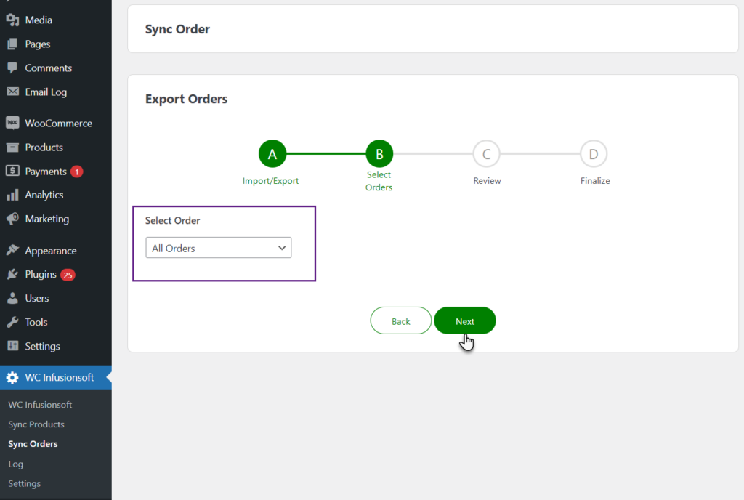Viewport: 744px width, 500px height.
Task: Click the Plugins plug icon
Action: pos(12,274)
